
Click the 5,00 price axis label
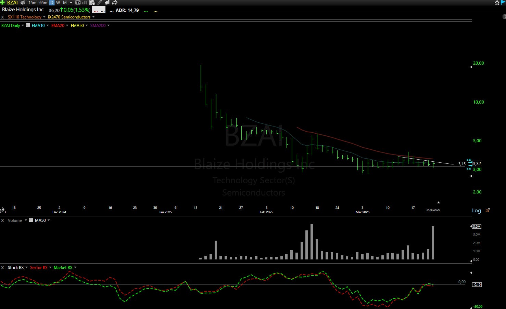pyautogui.click(x=477, y=140)
